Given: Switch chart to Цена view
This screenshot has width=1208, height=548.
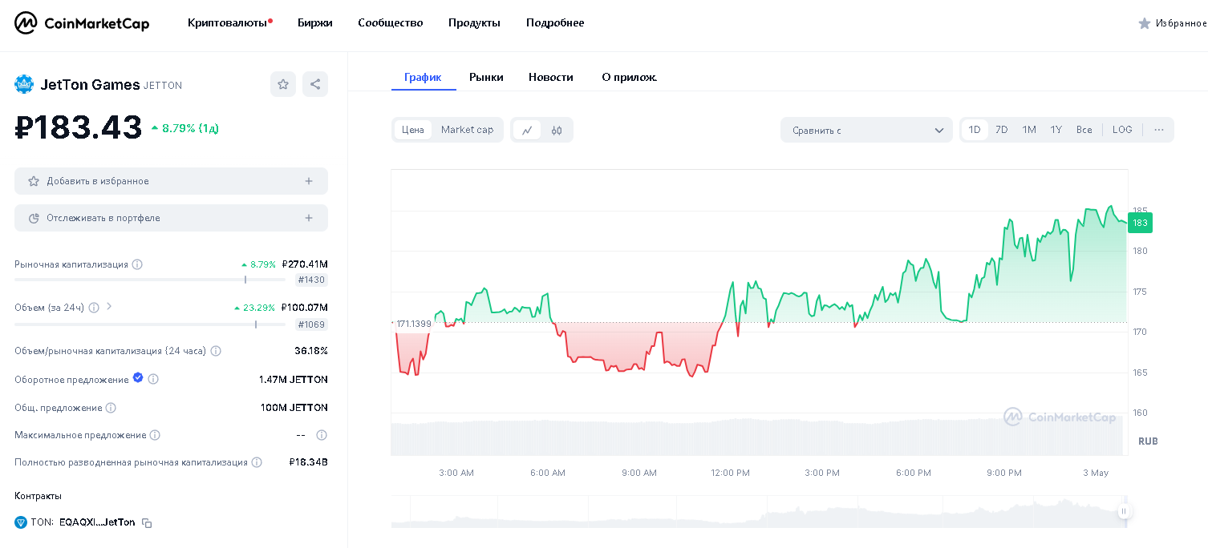Looking at the screenshot, I should pos(413,130).
